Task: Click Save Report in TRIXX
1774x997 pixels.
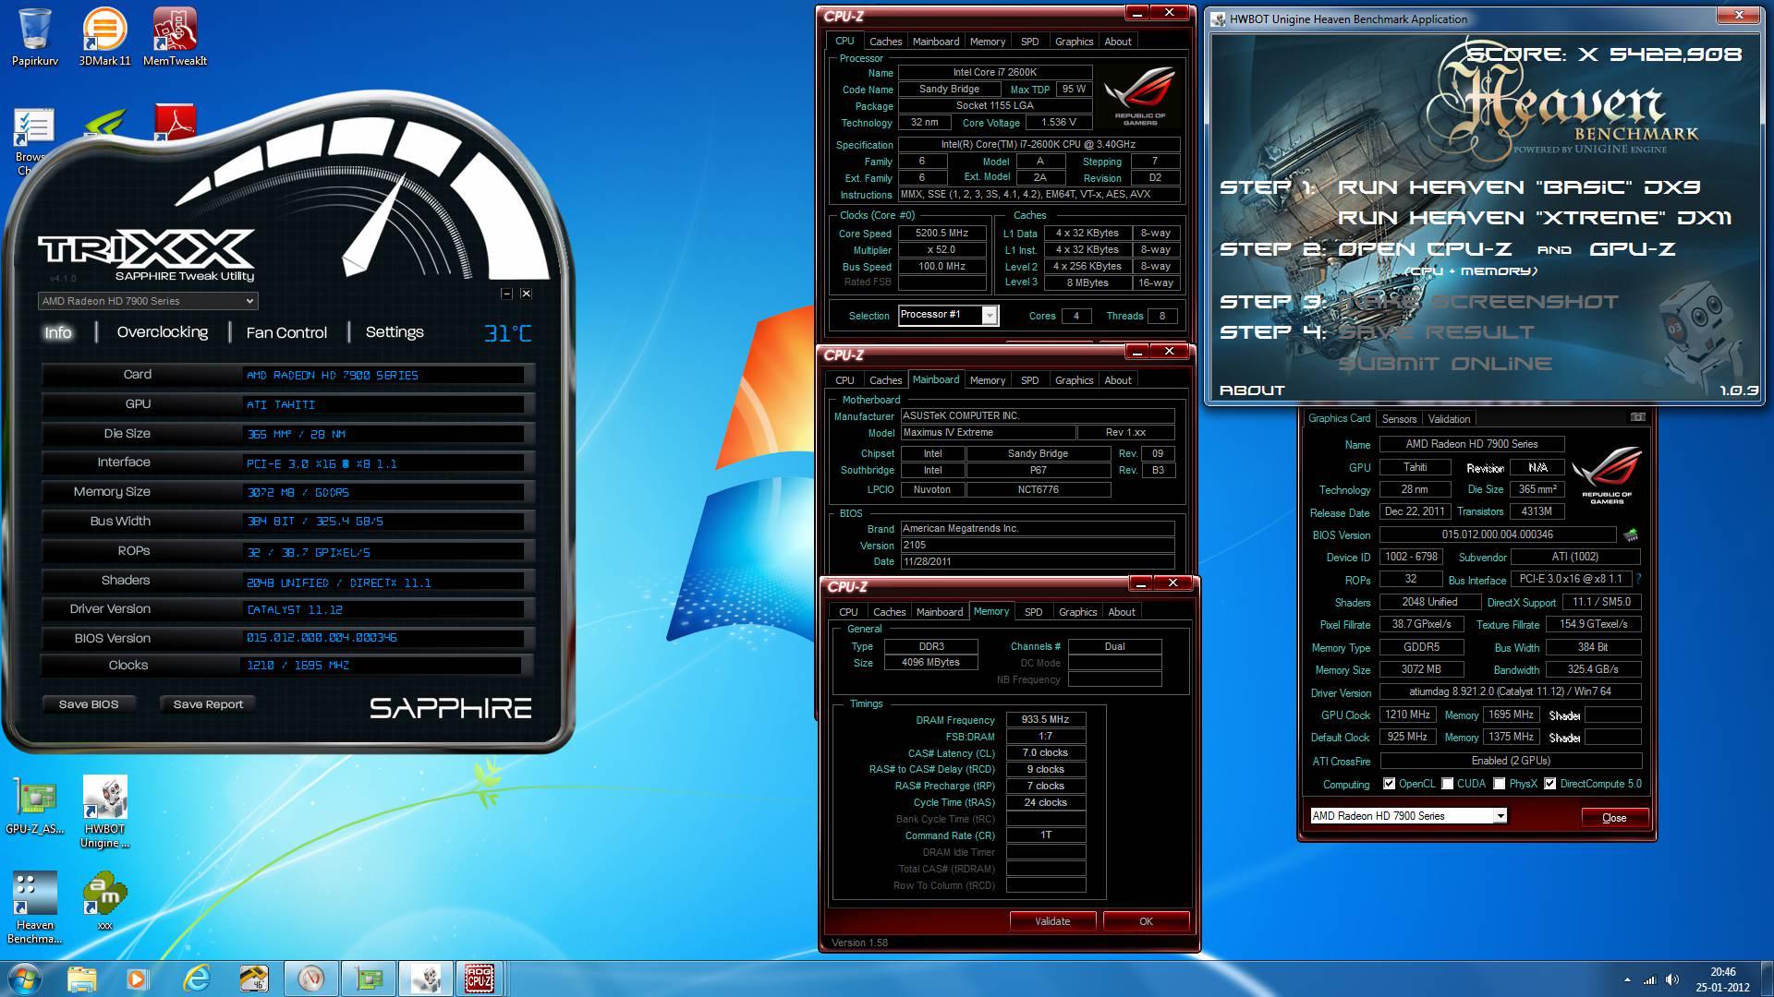Action: [208, 704]
